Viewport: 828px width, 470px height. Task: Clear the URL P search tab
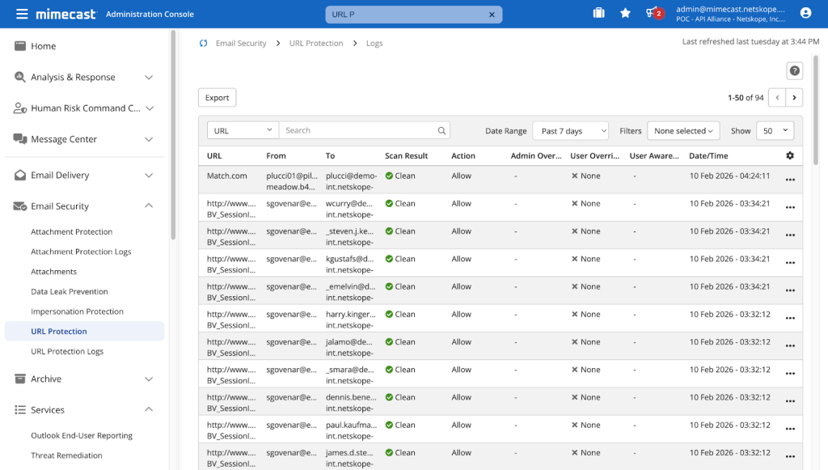(x=492, y=15)
